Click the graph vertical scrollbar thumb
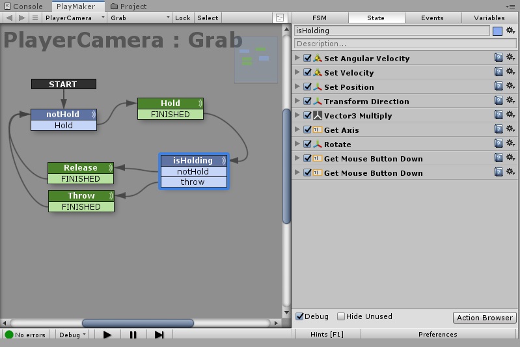The width and height of the screenshot is (520, 347). click(x=286, y=166)
